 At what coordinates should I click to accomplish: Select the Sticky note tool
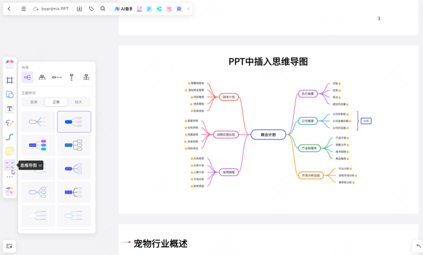[9, 151]
